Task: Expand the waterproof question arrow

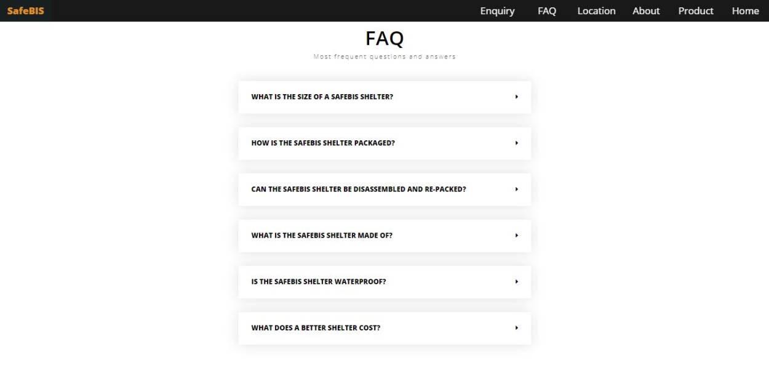Action: click(516, 281)
